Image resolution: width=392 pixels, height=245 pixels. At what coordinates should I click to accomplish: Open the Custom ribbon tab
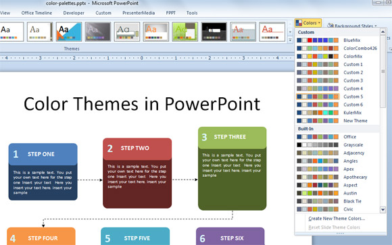tap(103, 13)
